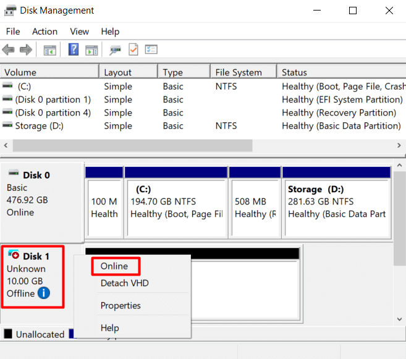Click the blue Help question mark icon
Image resolution: width=406 pixels, height=359 pixels.
coord(74,50)
